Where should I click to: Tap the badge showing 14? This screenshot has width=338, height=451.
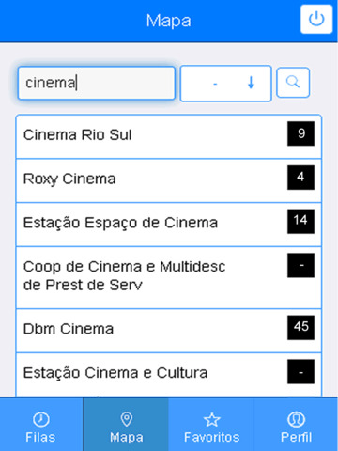300,222
